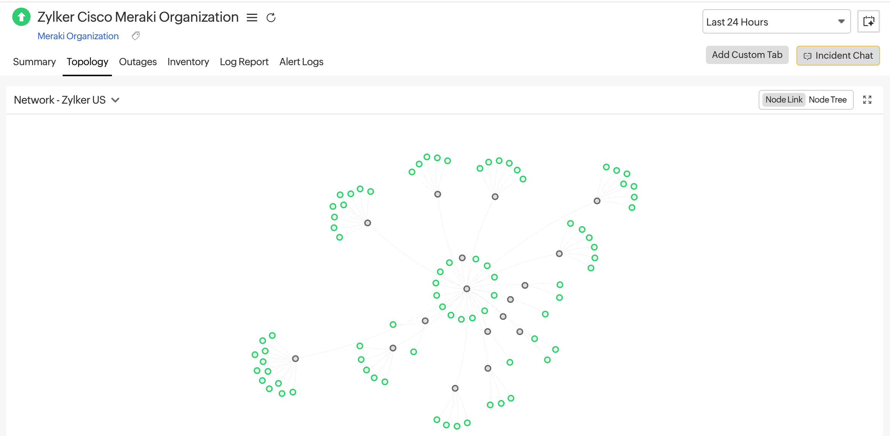The height and width of the screenshot is (436, 890).
Task: Click the refresh icon next to the title
Action: pos(271,18)
